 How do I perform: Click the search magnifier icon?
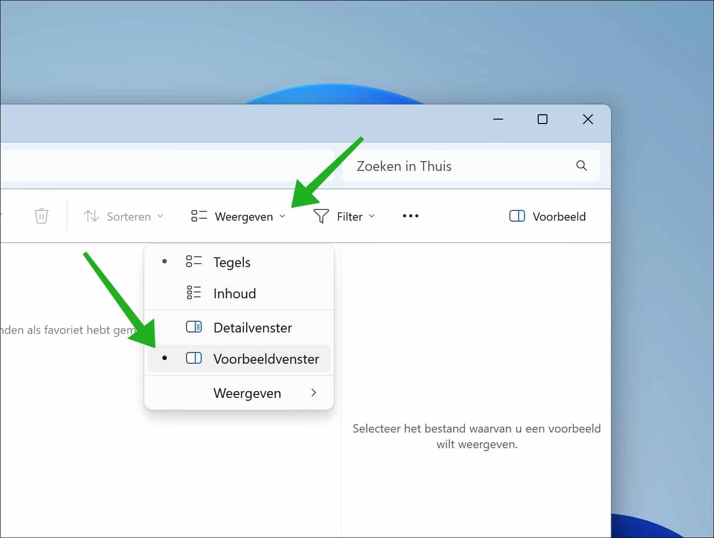click(x=581, y=166)
